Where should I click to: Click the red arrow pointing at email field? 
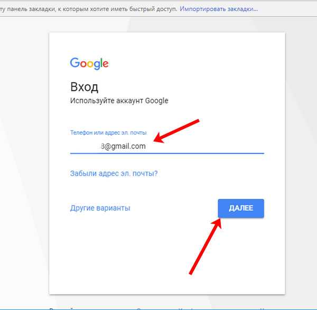coord(177,131)
